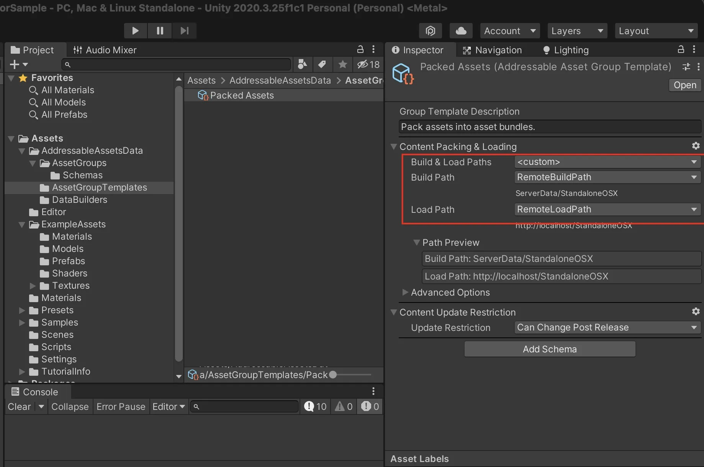Expand the TutorialInfo folder
Image resolution: width=704 pixels, height=467 pixels.
[x=22, y=372]
